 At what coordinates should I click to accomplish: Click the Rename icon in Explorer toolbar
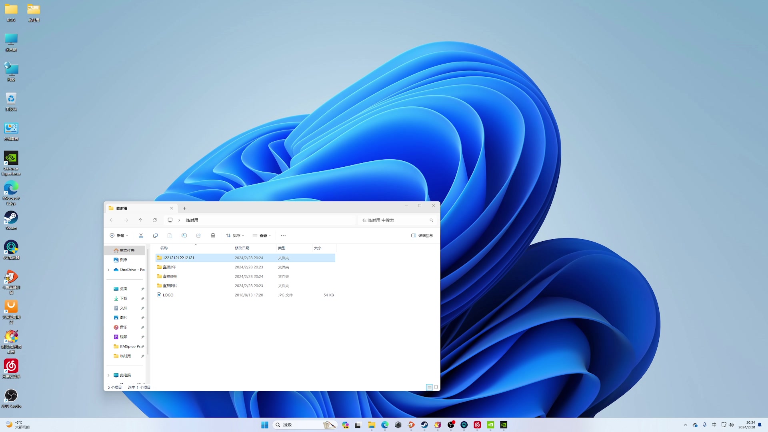click(x=184, y=236)
